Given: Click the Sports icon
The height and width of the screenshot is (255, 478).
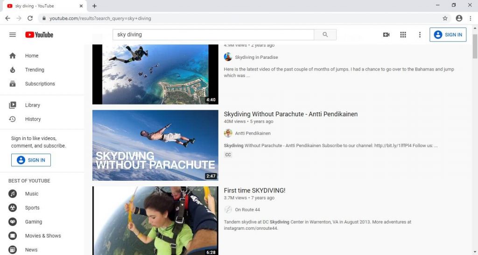Looking at the screenshot, I should (13, 208).
